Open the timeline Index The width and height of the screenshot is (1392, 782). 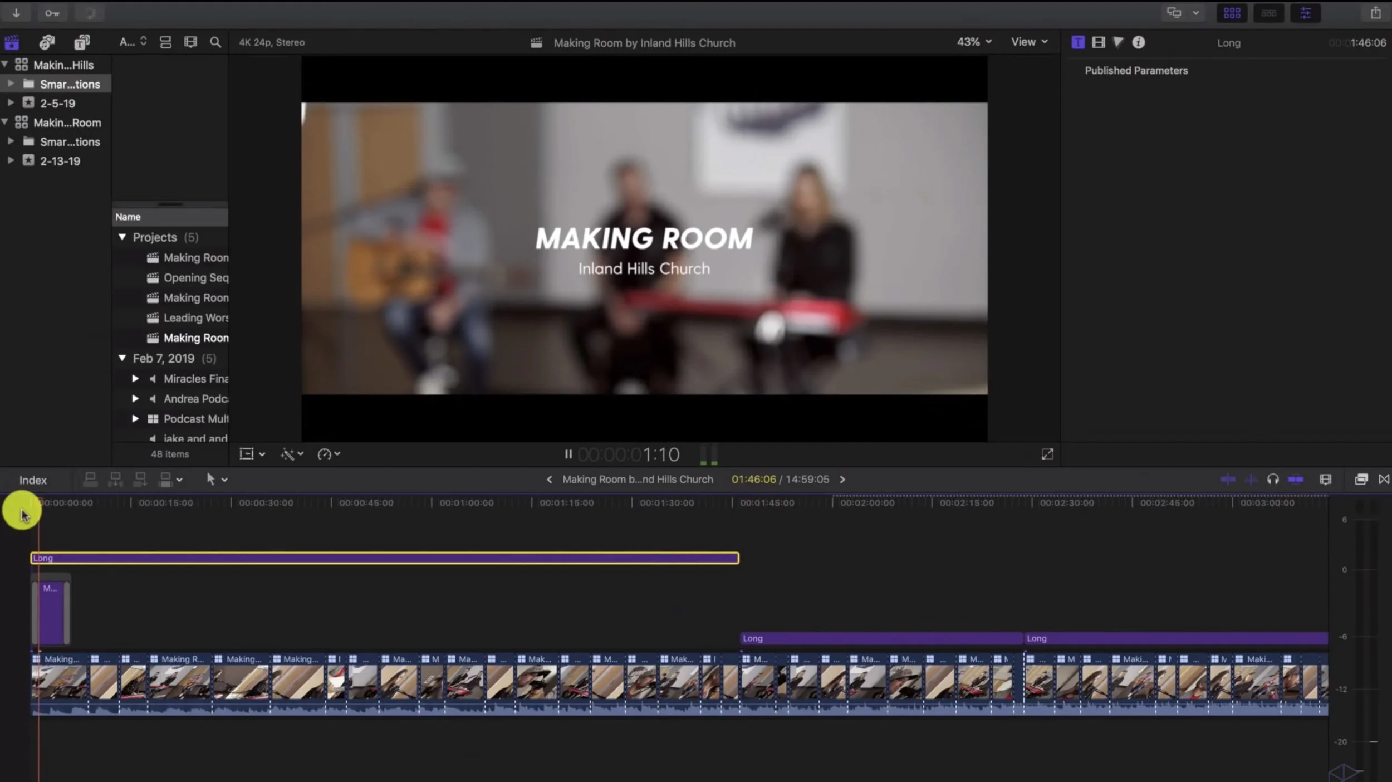point(33,480)
